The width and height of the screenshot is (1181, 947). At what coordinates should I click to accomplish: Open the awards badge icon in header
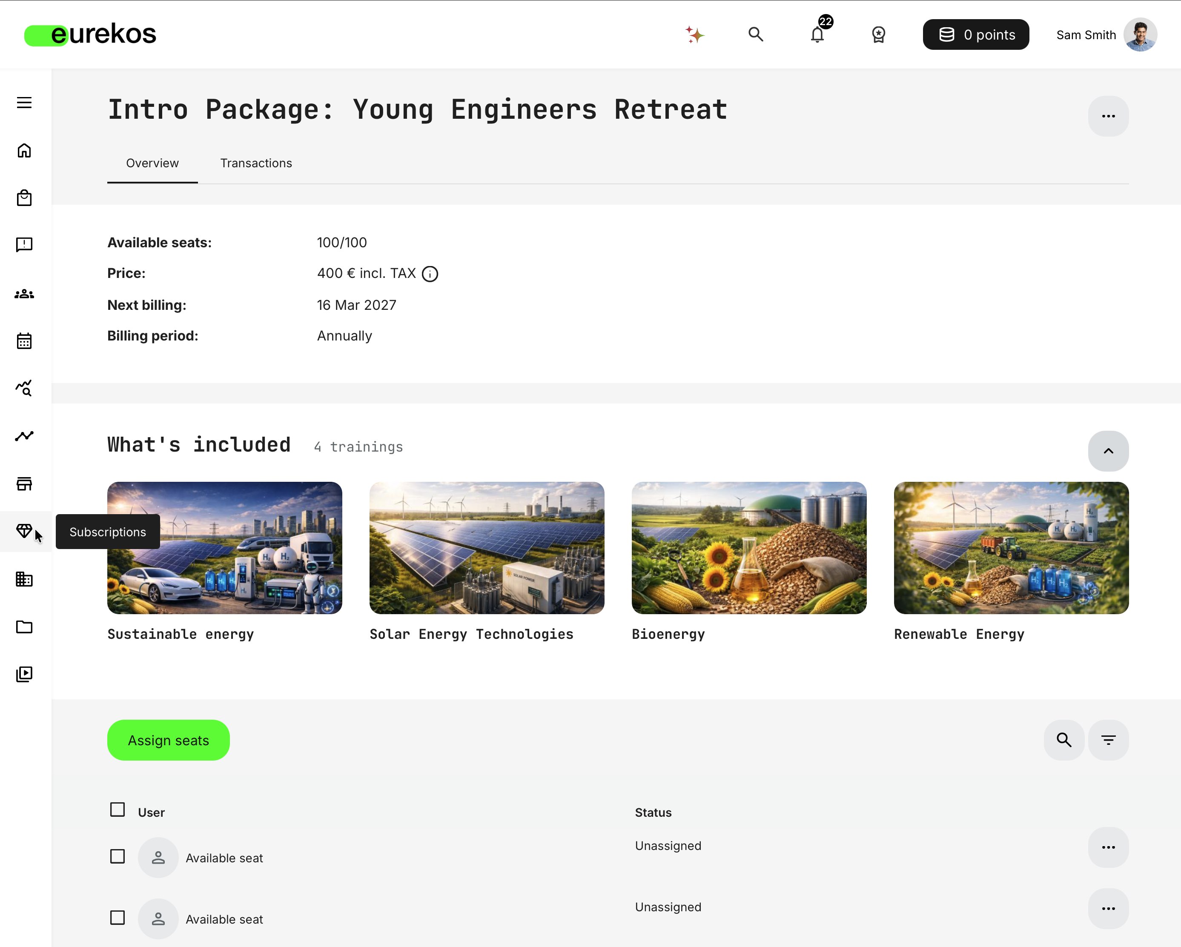click(x=879, y=34)
